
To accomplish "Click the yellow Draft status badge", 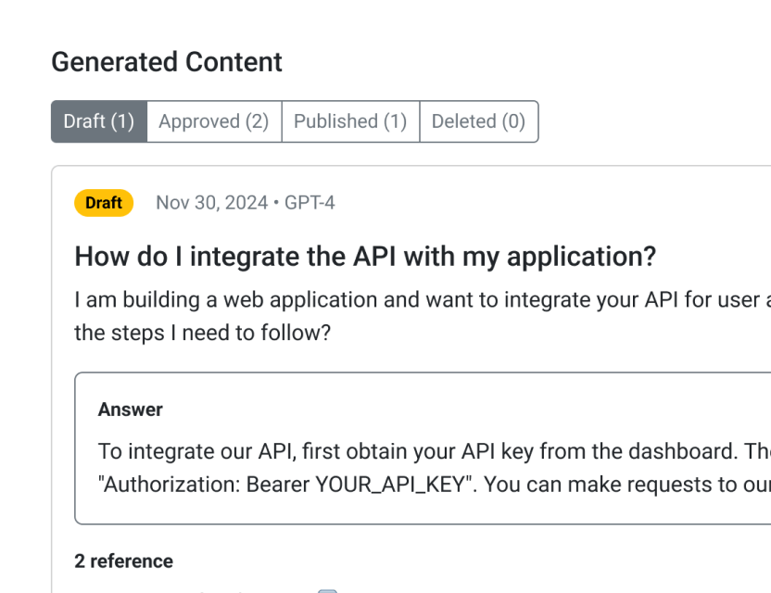I will (x=104, y=203).
